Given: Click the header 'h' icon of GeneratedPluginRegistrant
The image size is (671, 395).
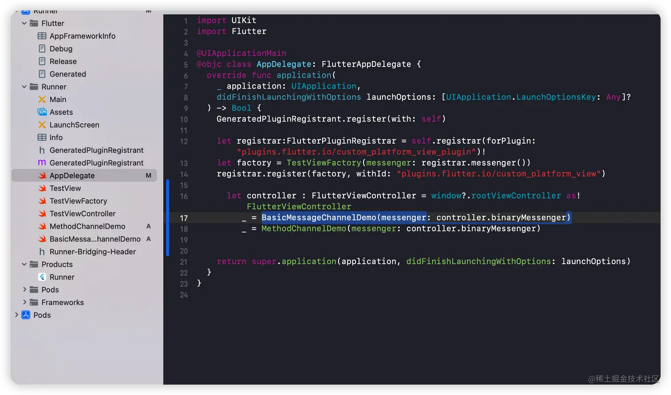Looking at the screenshot, I should pos(42,150).
